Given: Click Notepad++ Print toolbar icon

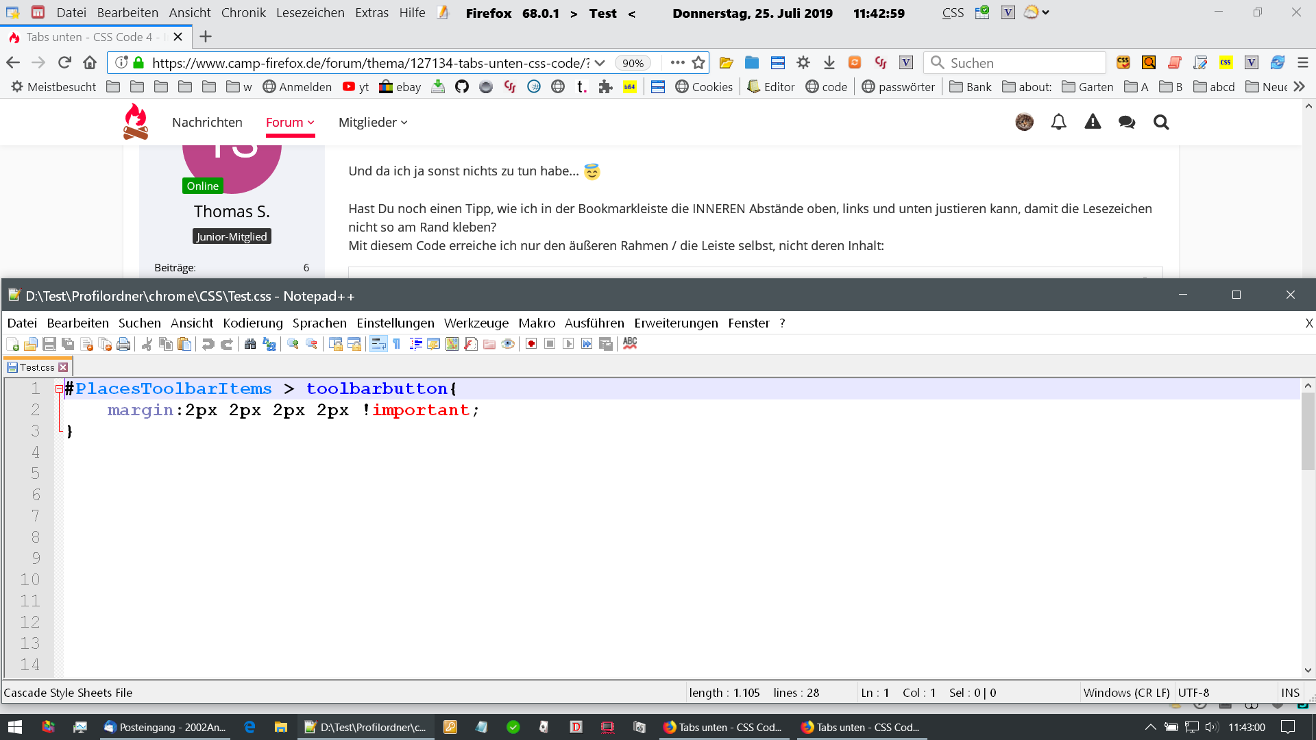Looking at the screenshot, I should tap(123, 344).
